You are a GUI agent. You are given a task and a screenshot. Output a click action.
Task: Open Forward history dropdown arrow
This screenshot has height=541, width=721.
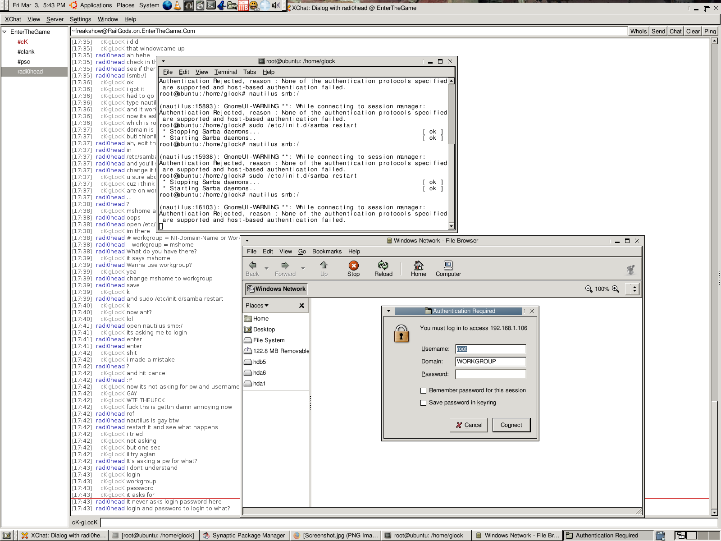(303, 269)
